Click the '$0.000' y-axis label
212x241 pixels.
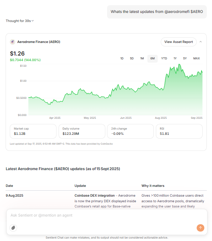[22, 115]
